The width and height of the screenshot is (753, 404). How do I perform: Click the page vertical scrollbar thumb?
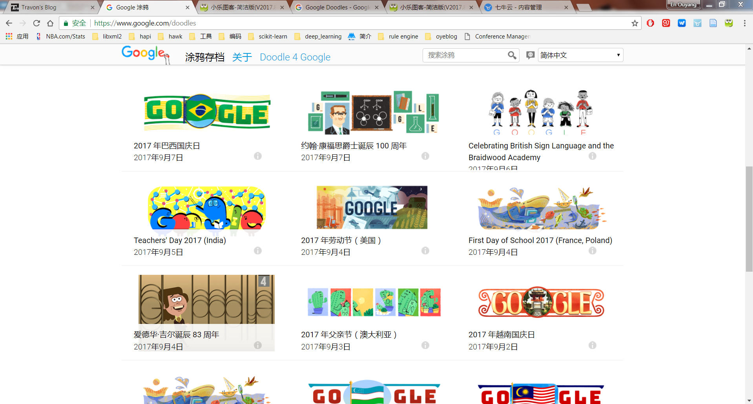(749, 219)
